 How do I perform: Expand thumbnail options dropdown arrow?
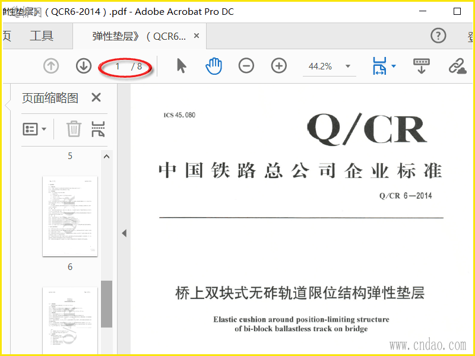(x=44, y=129)
